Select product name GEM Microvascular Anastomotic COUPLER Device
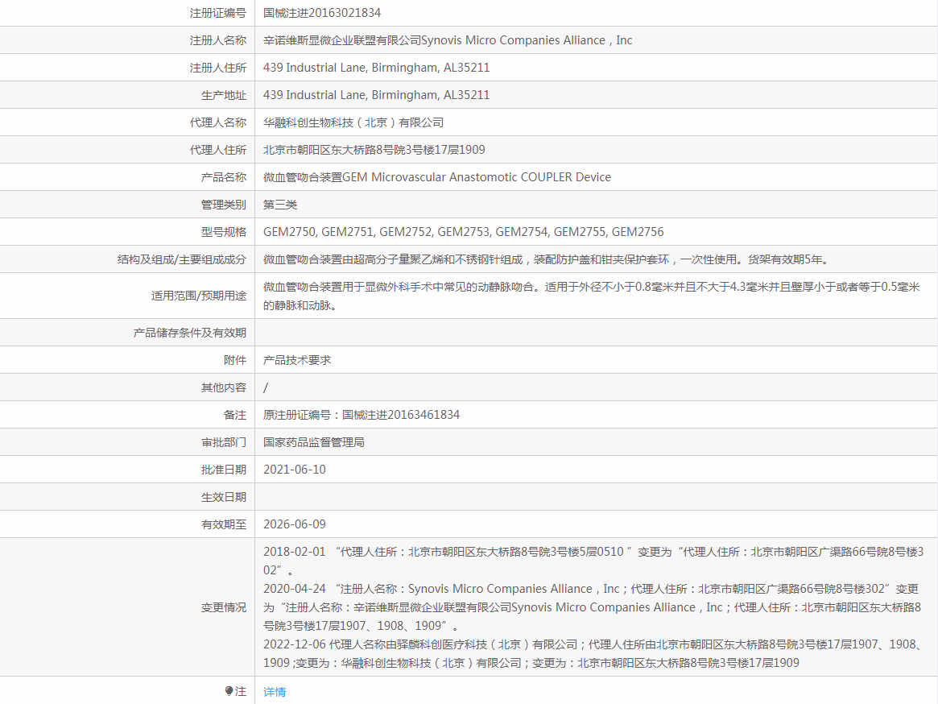 pyautogui.click(x=437, y=177)
